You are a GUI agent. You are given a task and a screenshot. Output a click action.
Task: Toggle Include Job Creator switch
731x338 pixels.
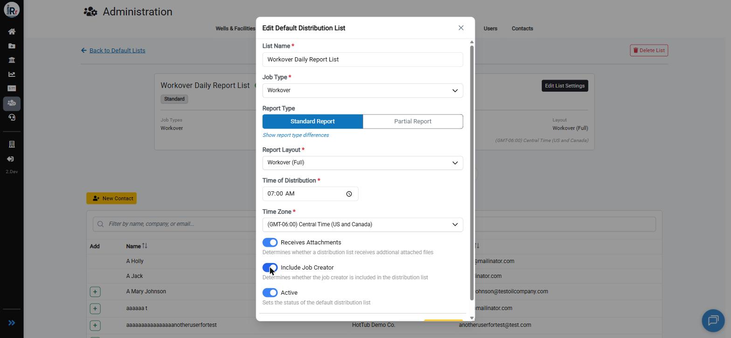(x=270, y=268)
